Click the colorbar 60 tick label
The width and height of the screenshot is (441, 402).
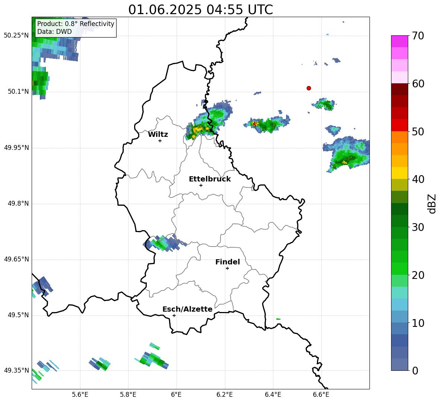[418, 84]
